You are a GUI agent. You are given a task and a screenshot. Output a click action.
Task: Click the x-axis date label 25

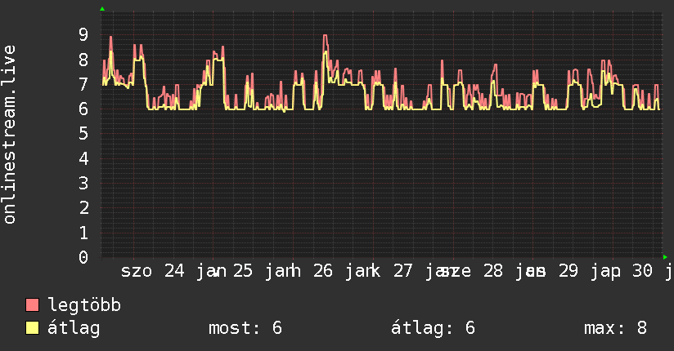point(243,271)
